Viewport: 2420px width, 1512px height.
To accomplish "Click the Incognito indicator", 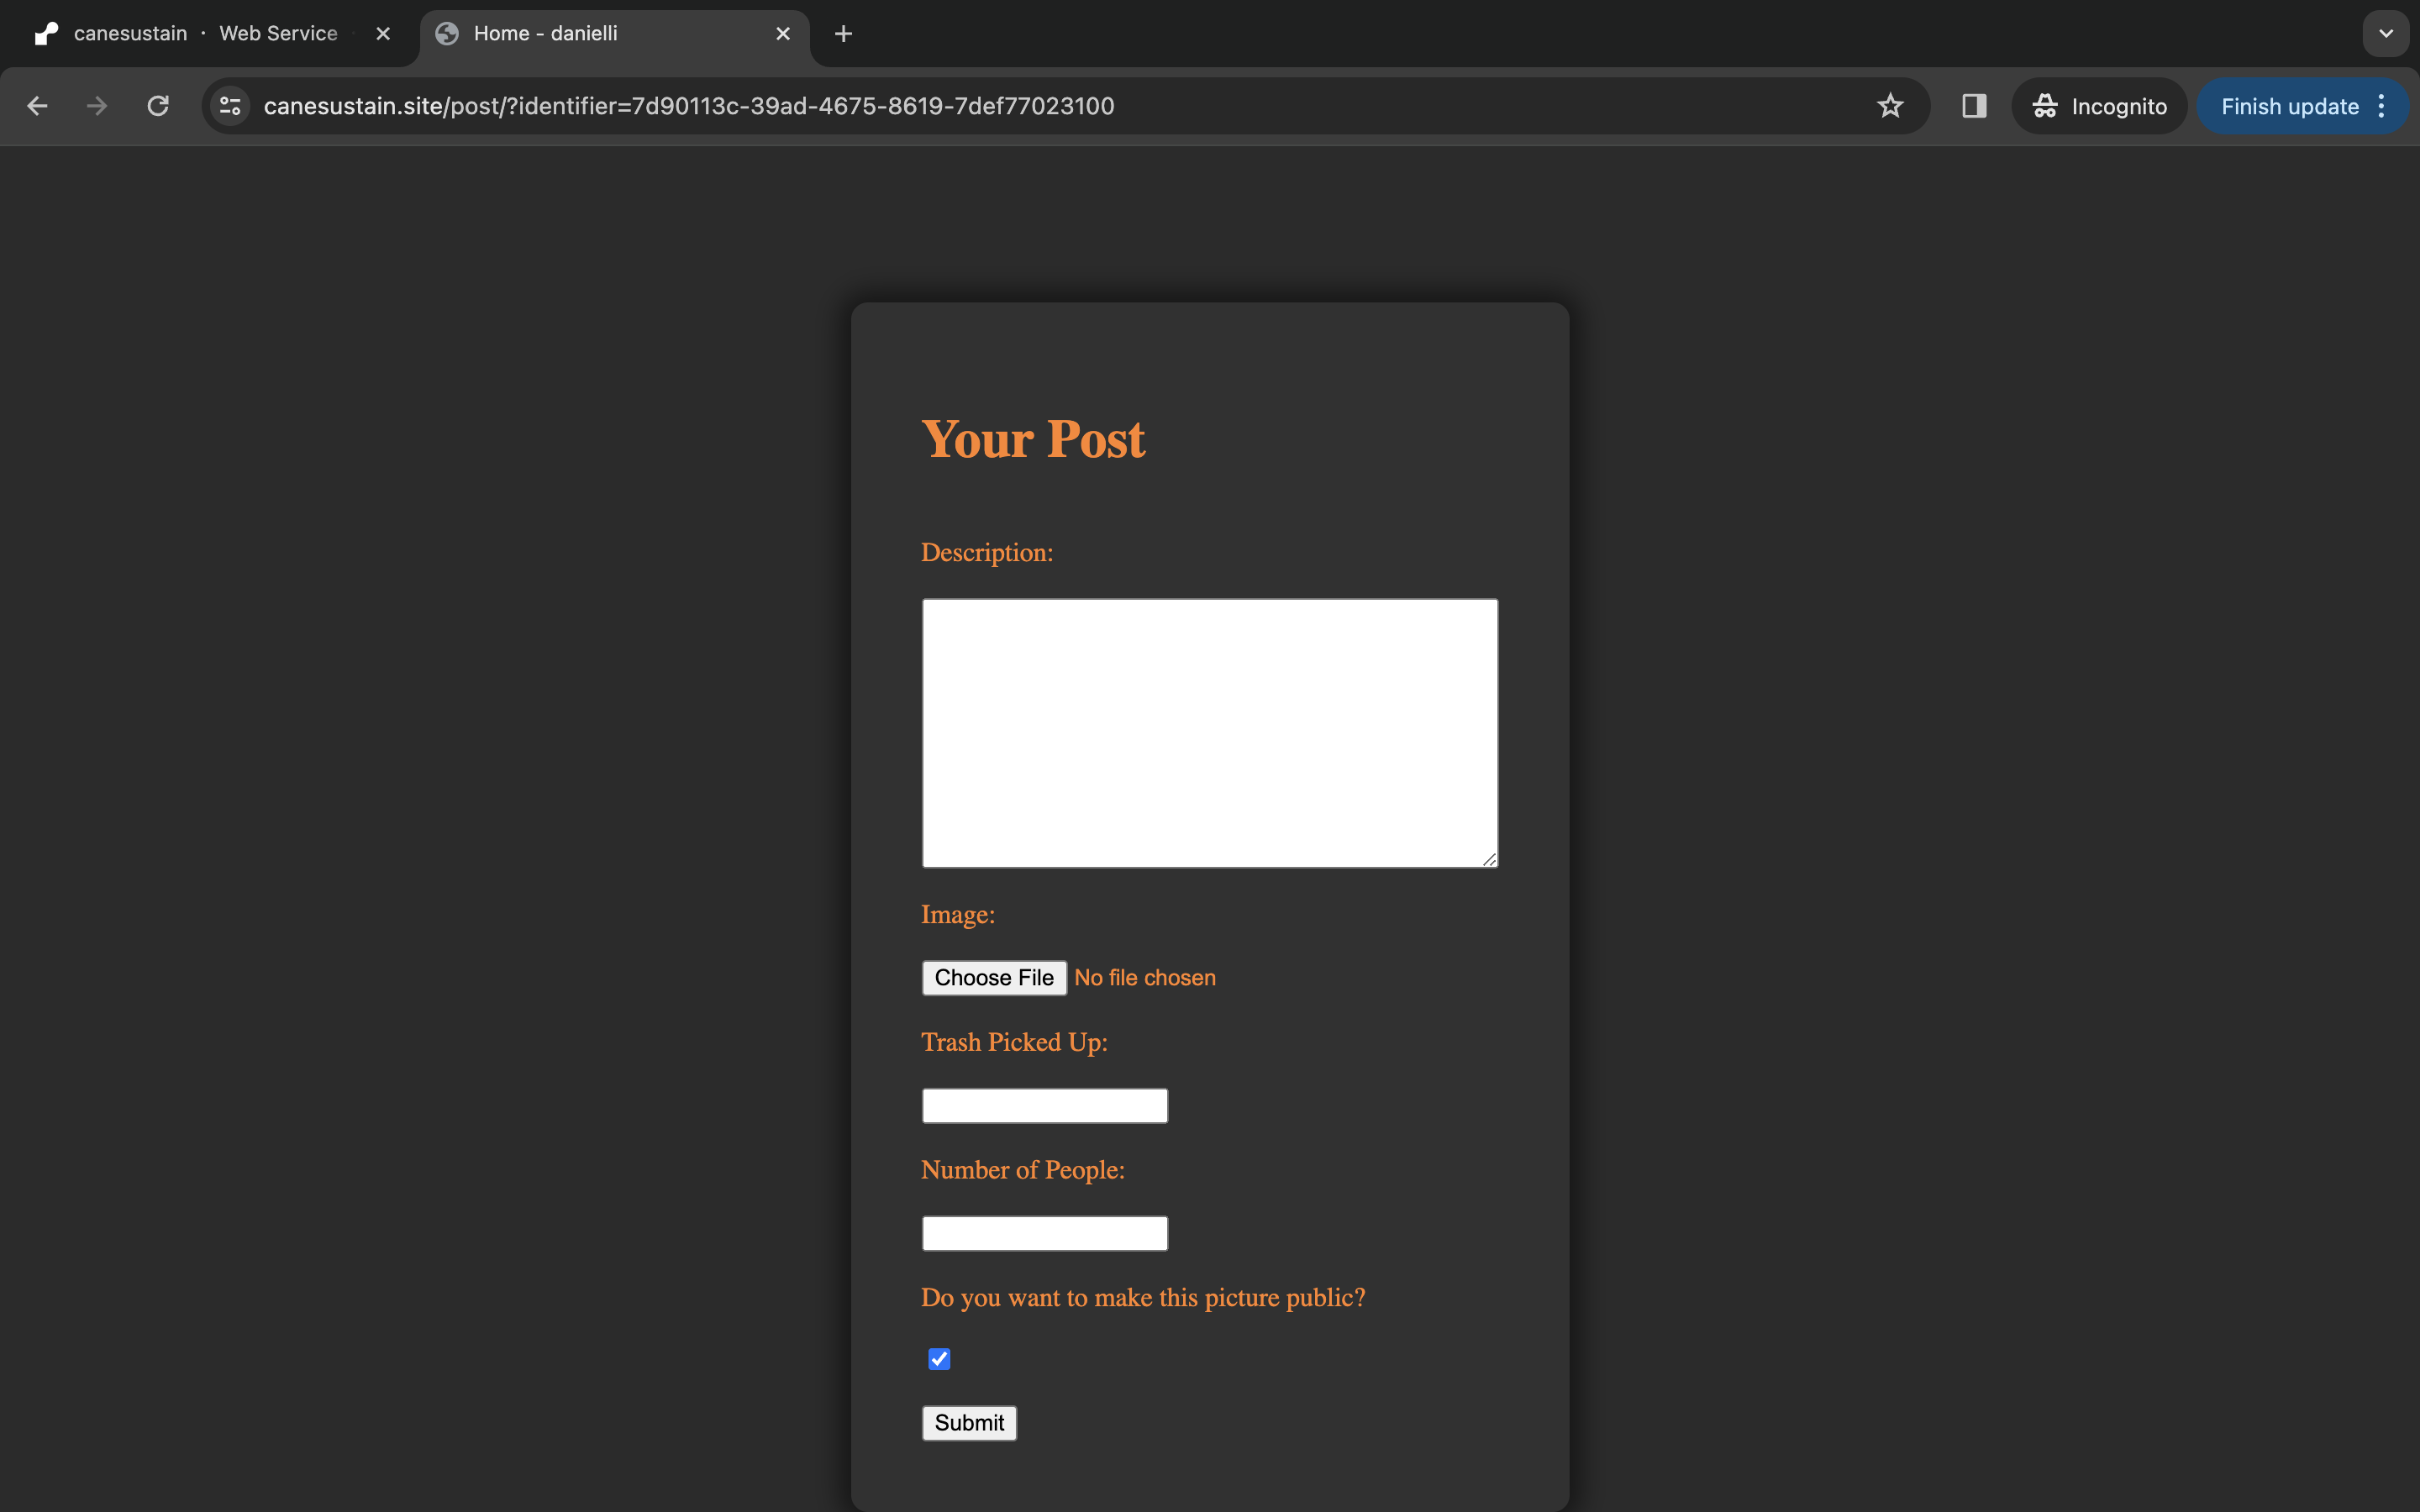I will [2099, 106].
